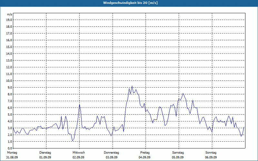Click the date 05.09.09
This screenshot has height=161, width=258.
pos(178,157)
